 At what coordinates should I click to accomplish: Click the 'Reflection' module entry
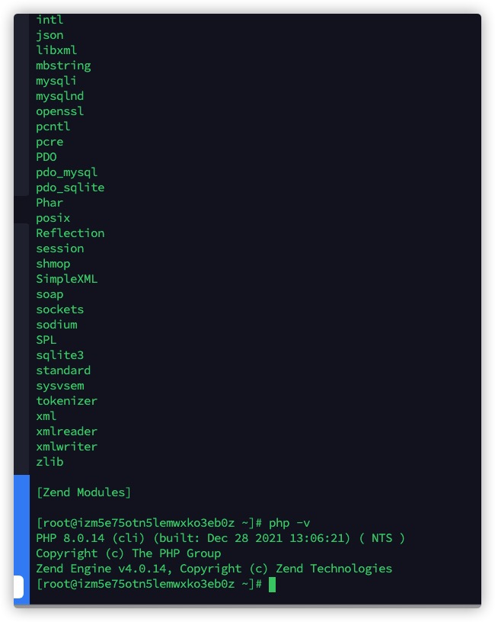pos(70,233)
